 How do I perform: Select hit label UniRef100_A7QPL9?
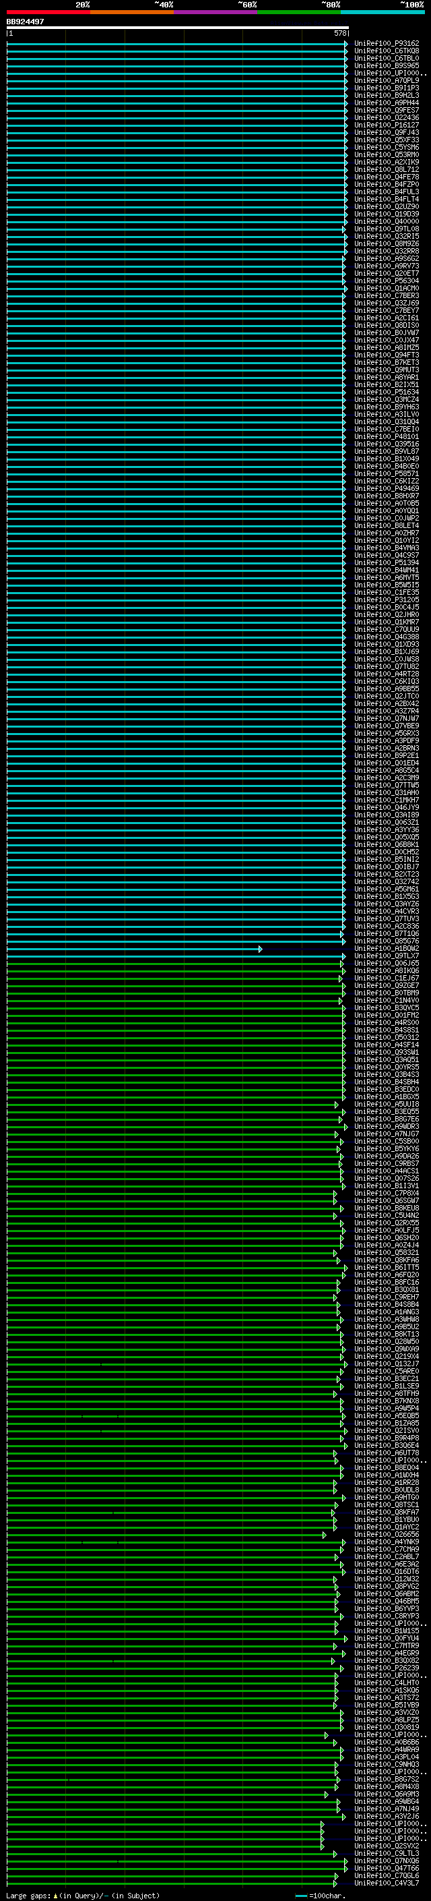coord(387,80)
